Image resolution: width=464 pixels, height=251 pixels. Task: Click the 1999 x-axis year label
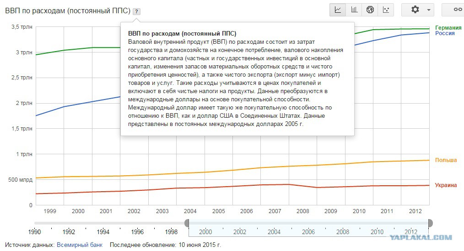click(x=50, y=211)
